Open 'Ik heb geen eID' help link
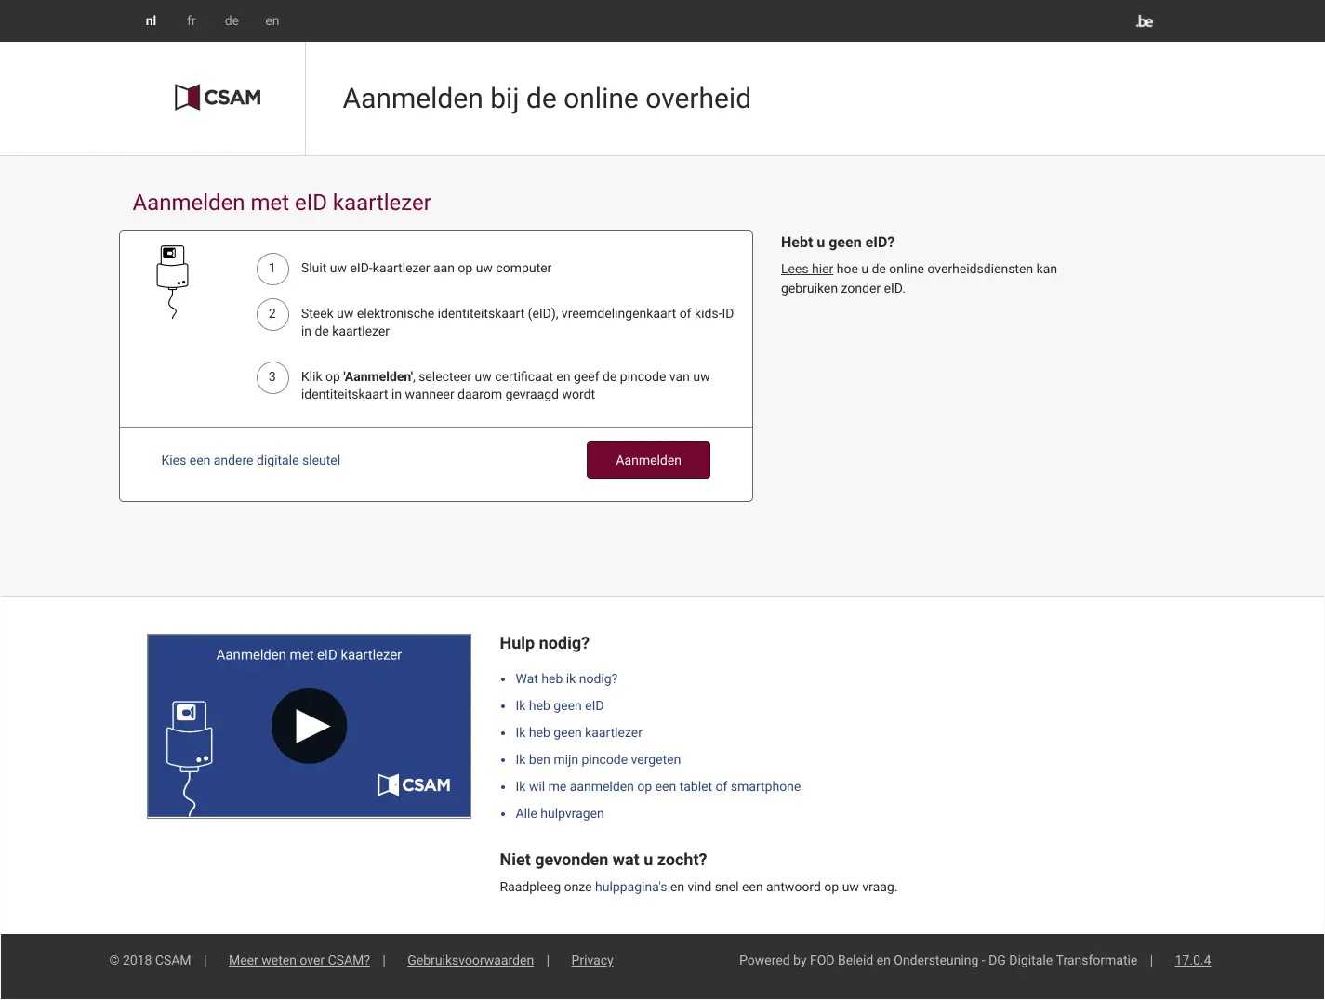The image size is (1325, 1000). (560, 705)
